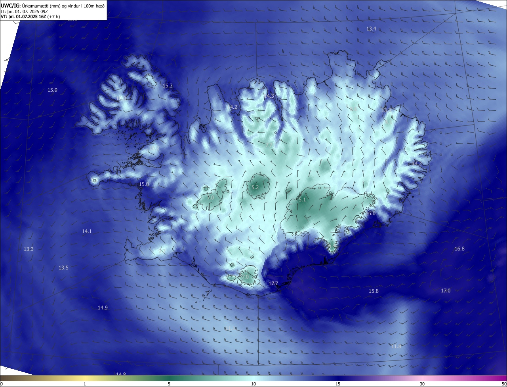Click the 15.3 value label
Viewport: 507px width, 387px height.
point(168,86)
